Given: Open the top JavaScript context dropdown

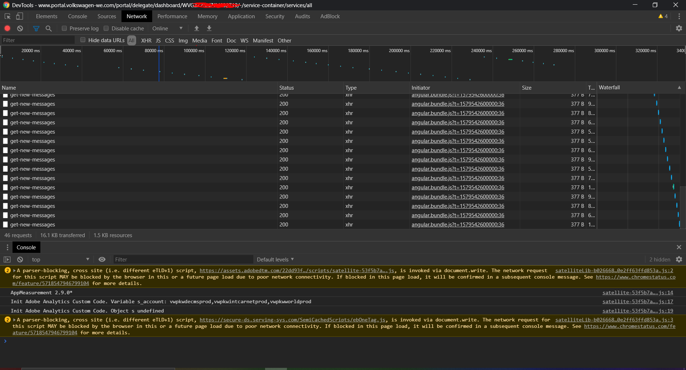Looking at the screenshot, I should coord(60,259).
